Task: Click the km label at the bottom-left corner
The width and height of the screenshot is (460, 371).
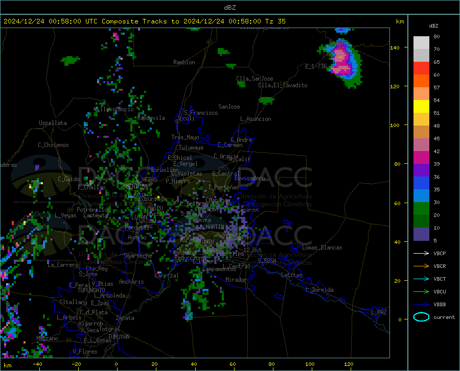Action: coord(7,365)
